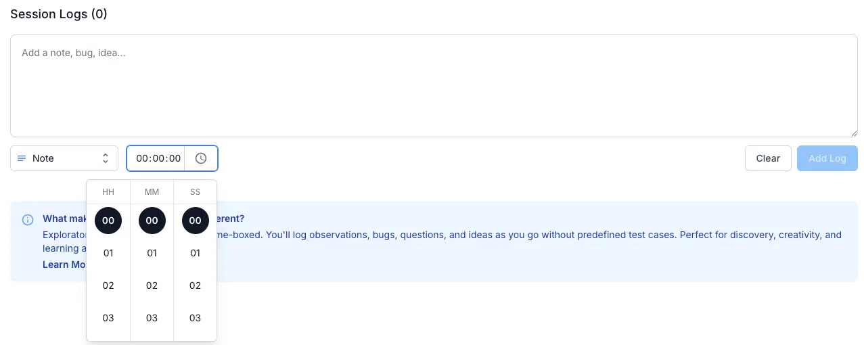Click the note text area

pos(433,86)
